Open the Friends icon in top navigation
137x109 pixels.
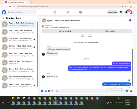(x=68, y=12)
